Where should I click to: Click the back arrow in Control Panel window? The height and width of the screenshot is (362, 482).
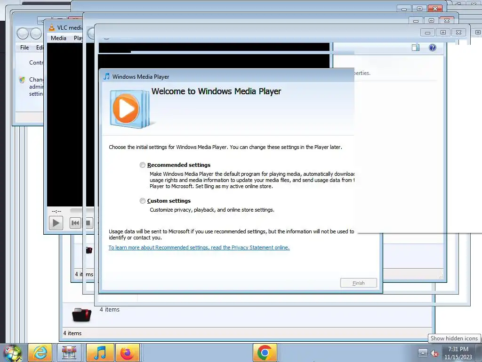(x=23, y=33)
